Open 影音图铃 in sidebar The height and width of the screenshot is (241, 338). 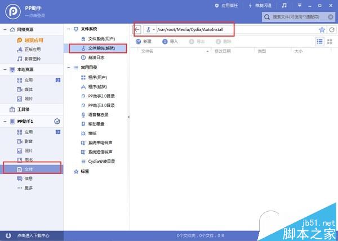(x=29, y=59)
